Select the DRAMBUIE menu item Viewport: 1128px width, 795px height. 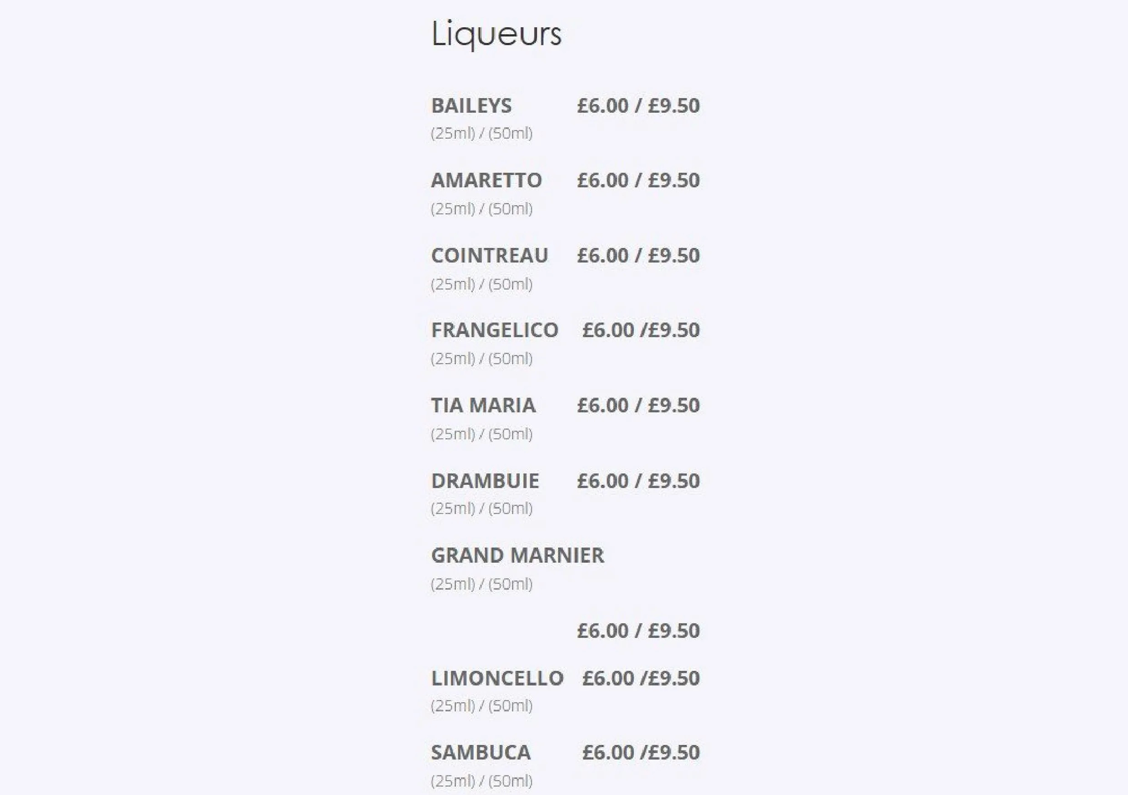click(485, 481)
